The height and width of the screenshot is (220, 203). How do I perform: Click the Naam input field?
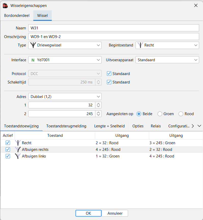pos(113,28)
